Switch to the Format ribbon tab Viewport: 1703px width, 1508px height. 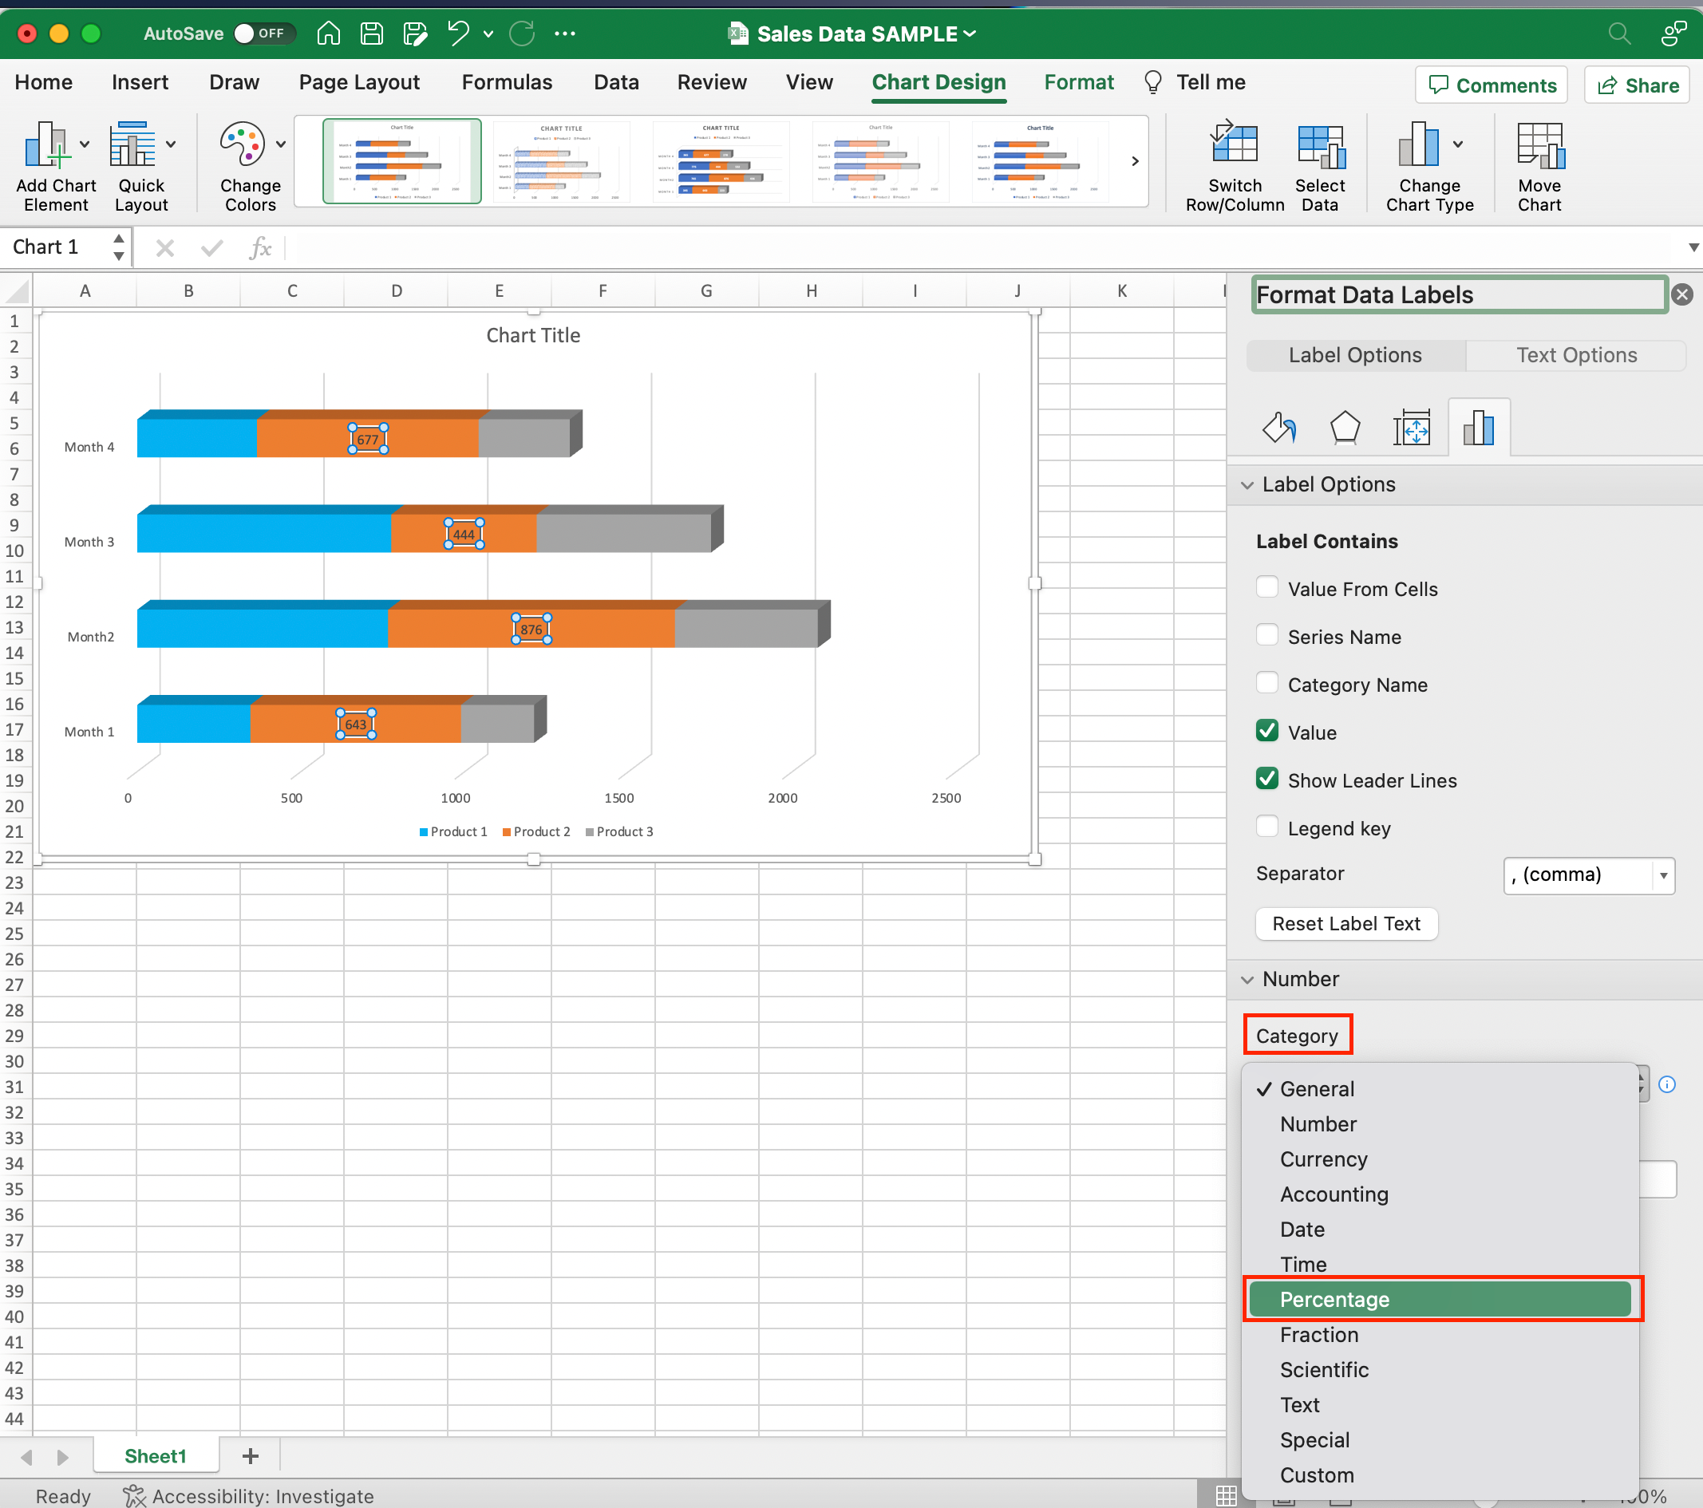[1079, 81]
